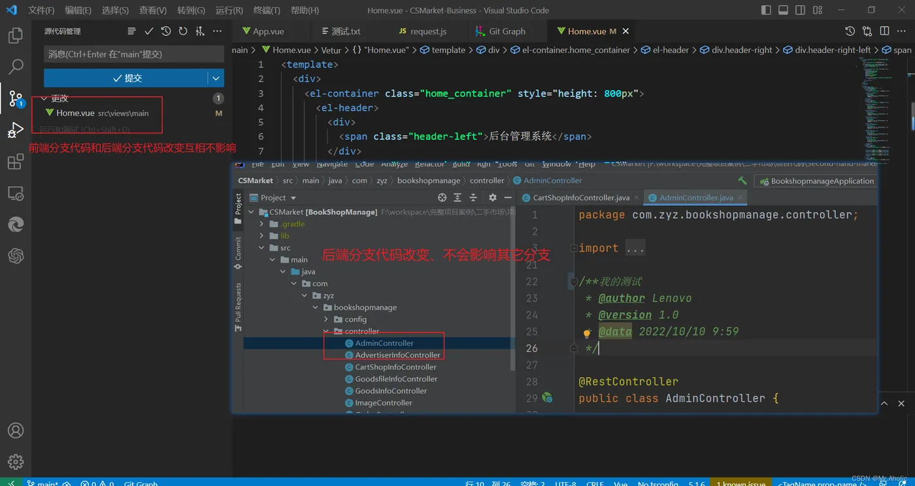Screen dimensions: 915x486
Task: Select AdminController in the project tree
Action: pyautogui.click(x=384, y=343)
